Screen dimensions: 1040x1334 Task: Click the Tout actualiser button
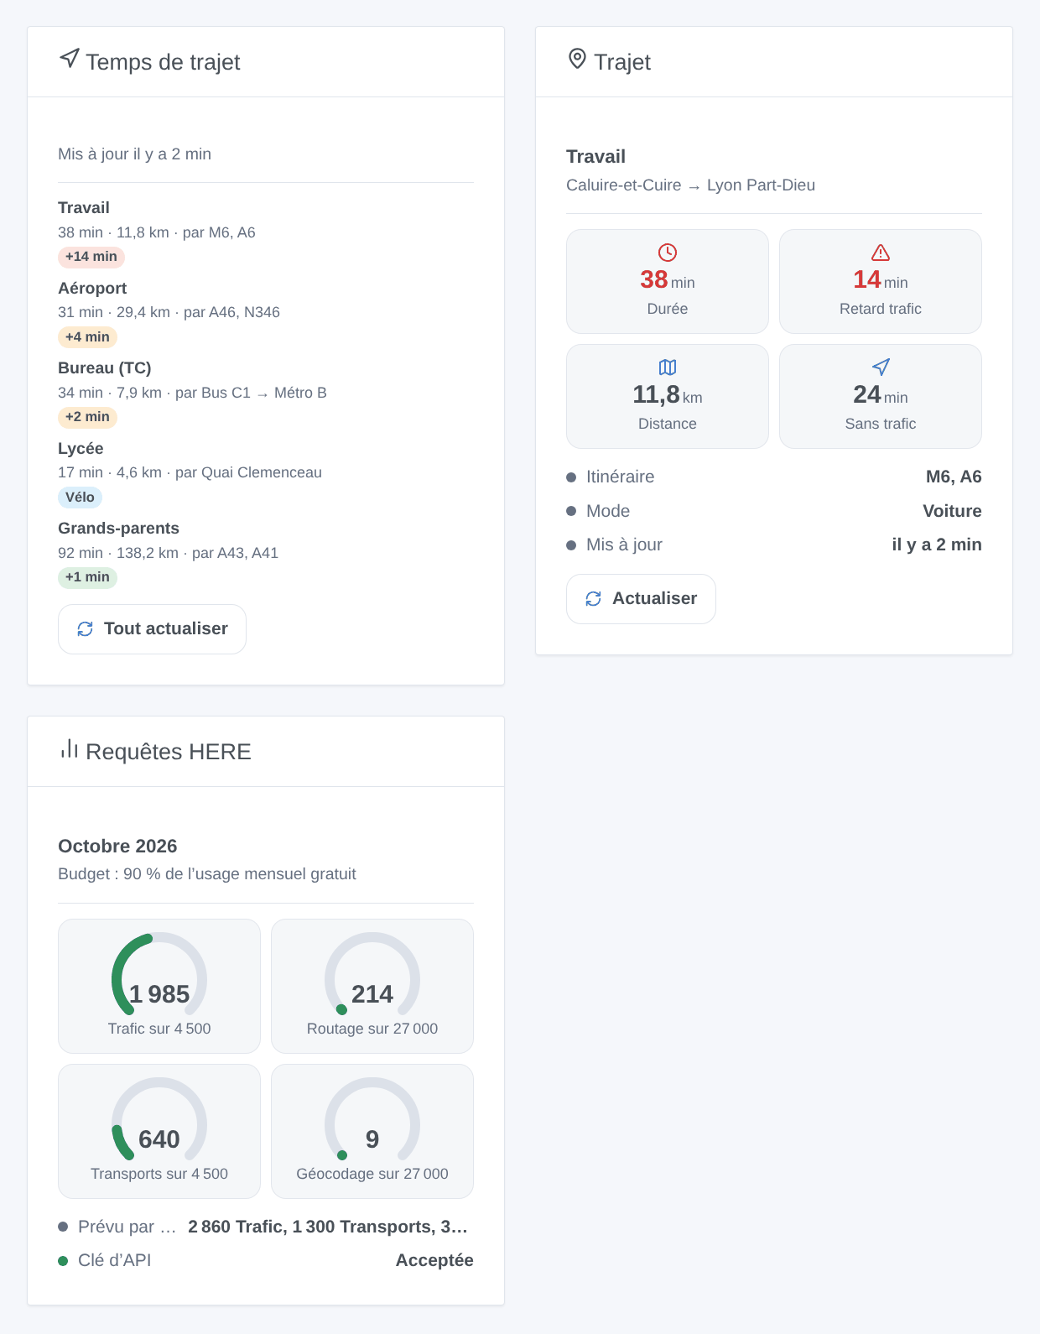(x=152, y=629)
